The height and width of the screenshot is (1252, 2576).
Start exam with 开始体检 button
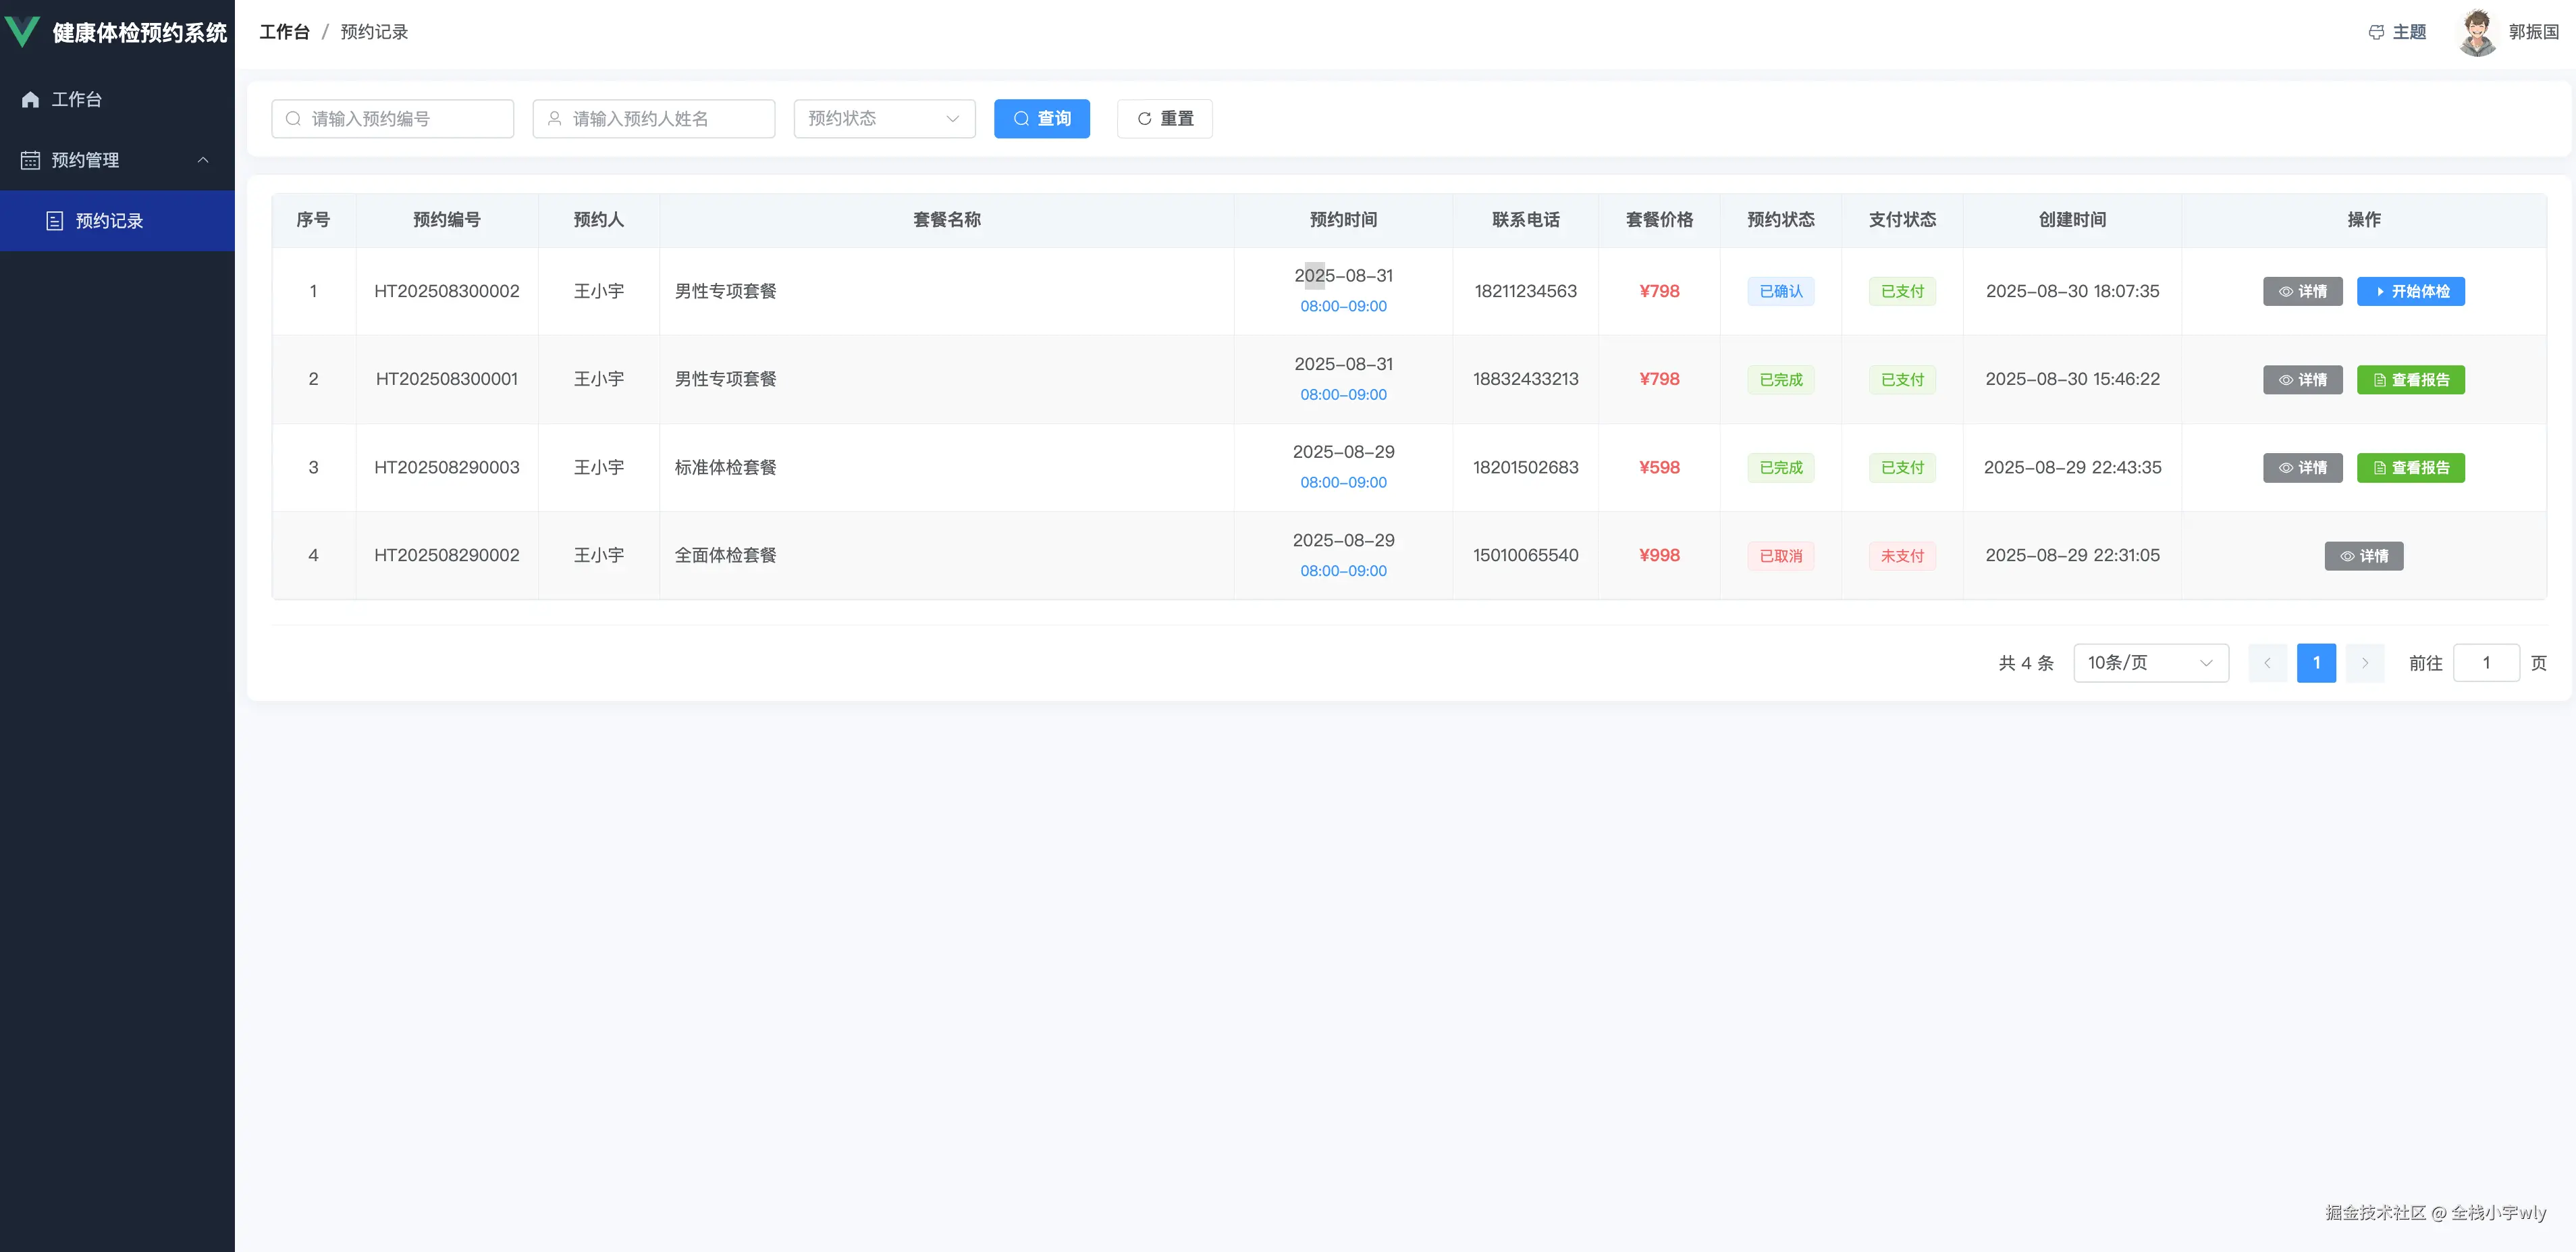point(2410,291)
